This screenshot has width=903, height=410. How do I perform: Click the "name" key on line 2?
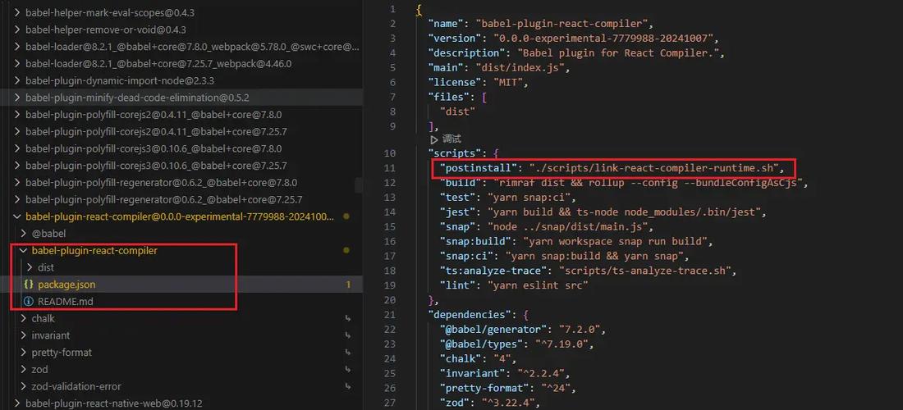447,24
